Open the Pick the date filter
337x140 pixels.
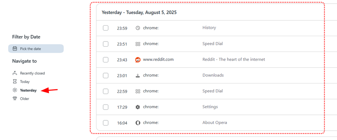tap(36, 48)
